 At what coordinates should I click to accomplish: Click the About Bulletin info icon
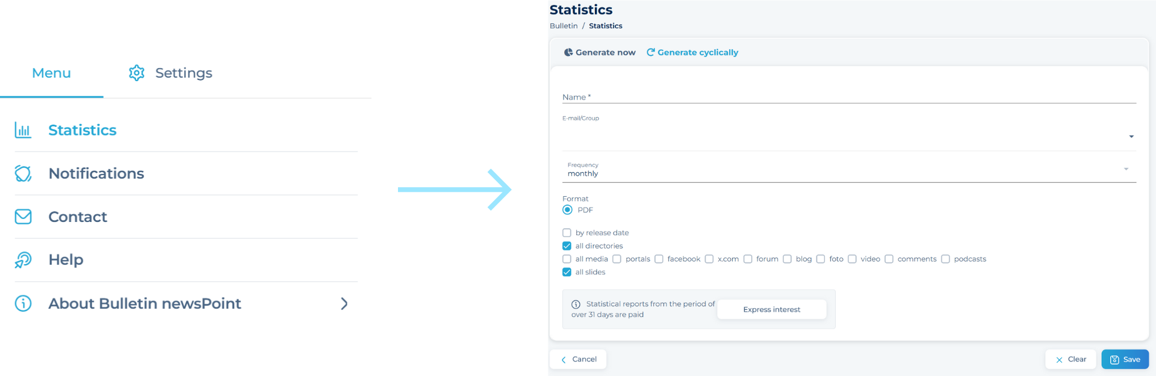click(23, 303)
